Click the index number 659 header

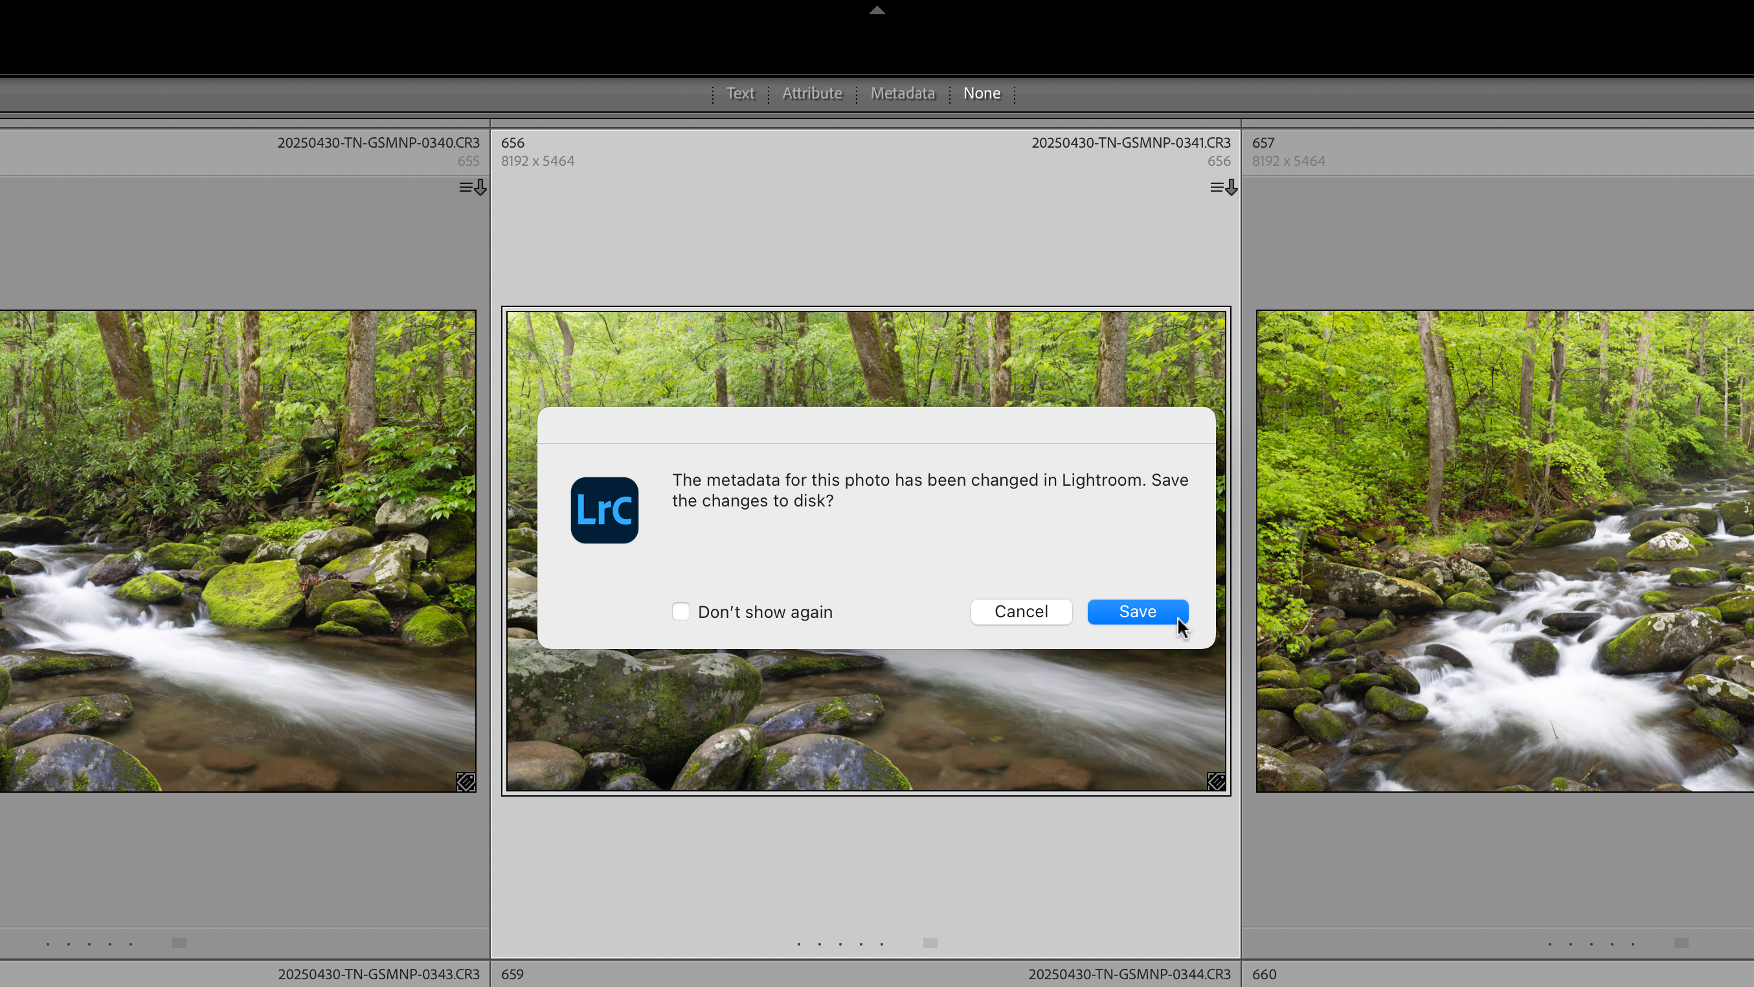(x=513, y=974)
